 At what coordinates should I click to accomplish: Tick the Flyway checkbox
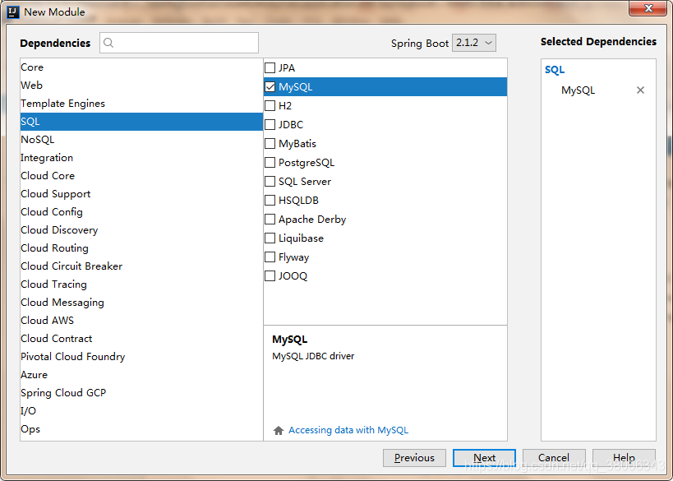pyautogui.click(x=270, y=257)
